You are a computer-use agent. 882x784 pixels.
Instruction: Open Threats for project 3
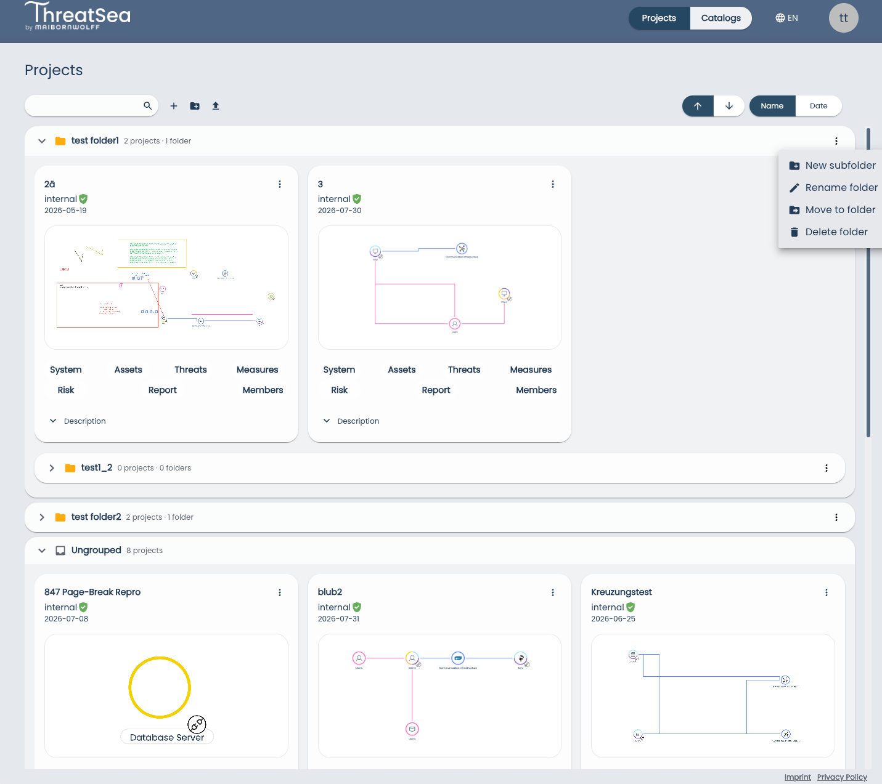coord(464,370)
